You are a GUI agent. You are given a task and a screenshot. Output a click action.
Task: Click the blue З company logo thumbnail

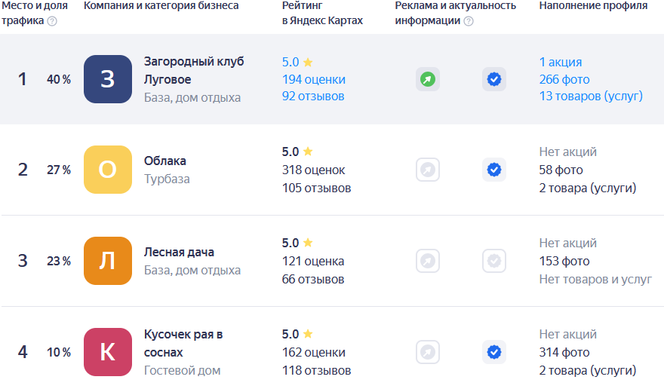pos(108,79)
